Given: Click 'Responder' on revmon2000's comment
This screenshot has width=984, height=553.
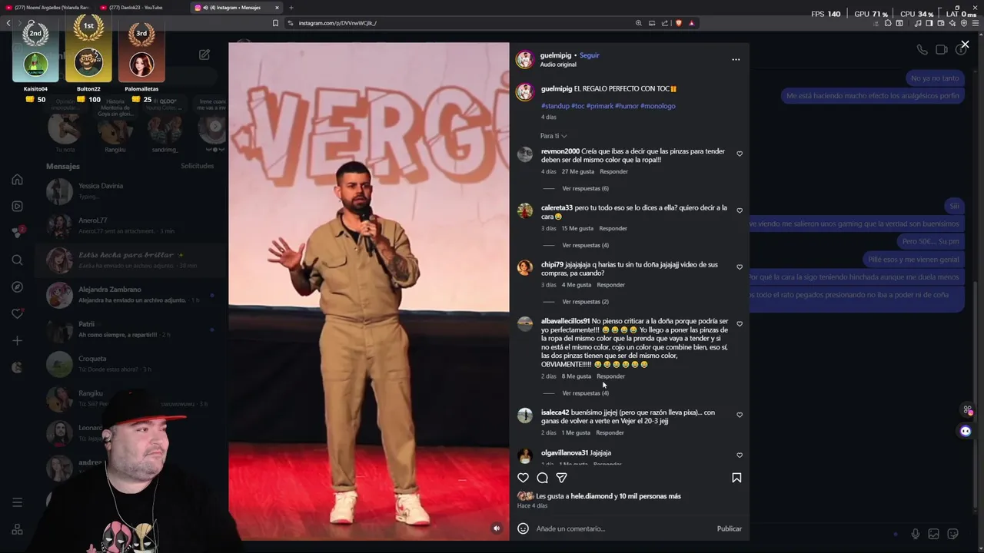Looking at the screenshot, I should coord(613,171).
